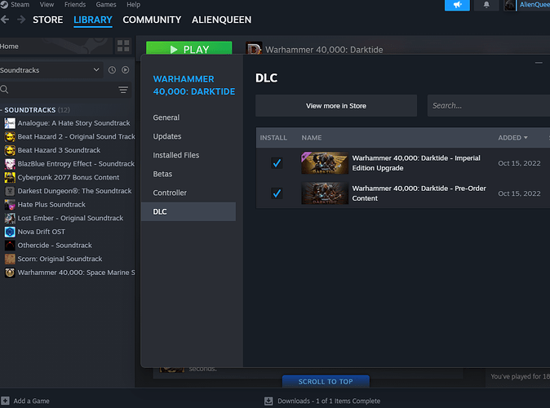This screenshot has height=408, width=550.
Task: Go to the LIBRARY tab
Action: (x=93, y=20)
